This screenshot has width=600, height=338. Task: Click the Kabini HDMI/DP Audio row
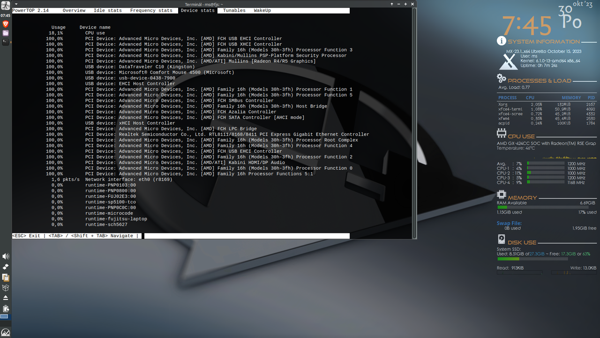click(x=165, y=162)
